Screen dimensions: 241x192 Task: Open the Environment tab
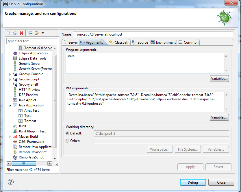(x=163, y=43)
